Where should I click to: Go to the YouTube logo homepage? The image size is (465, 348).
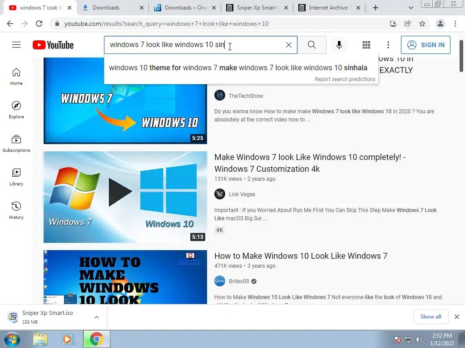pyautogui.click(x=53, y=45)
